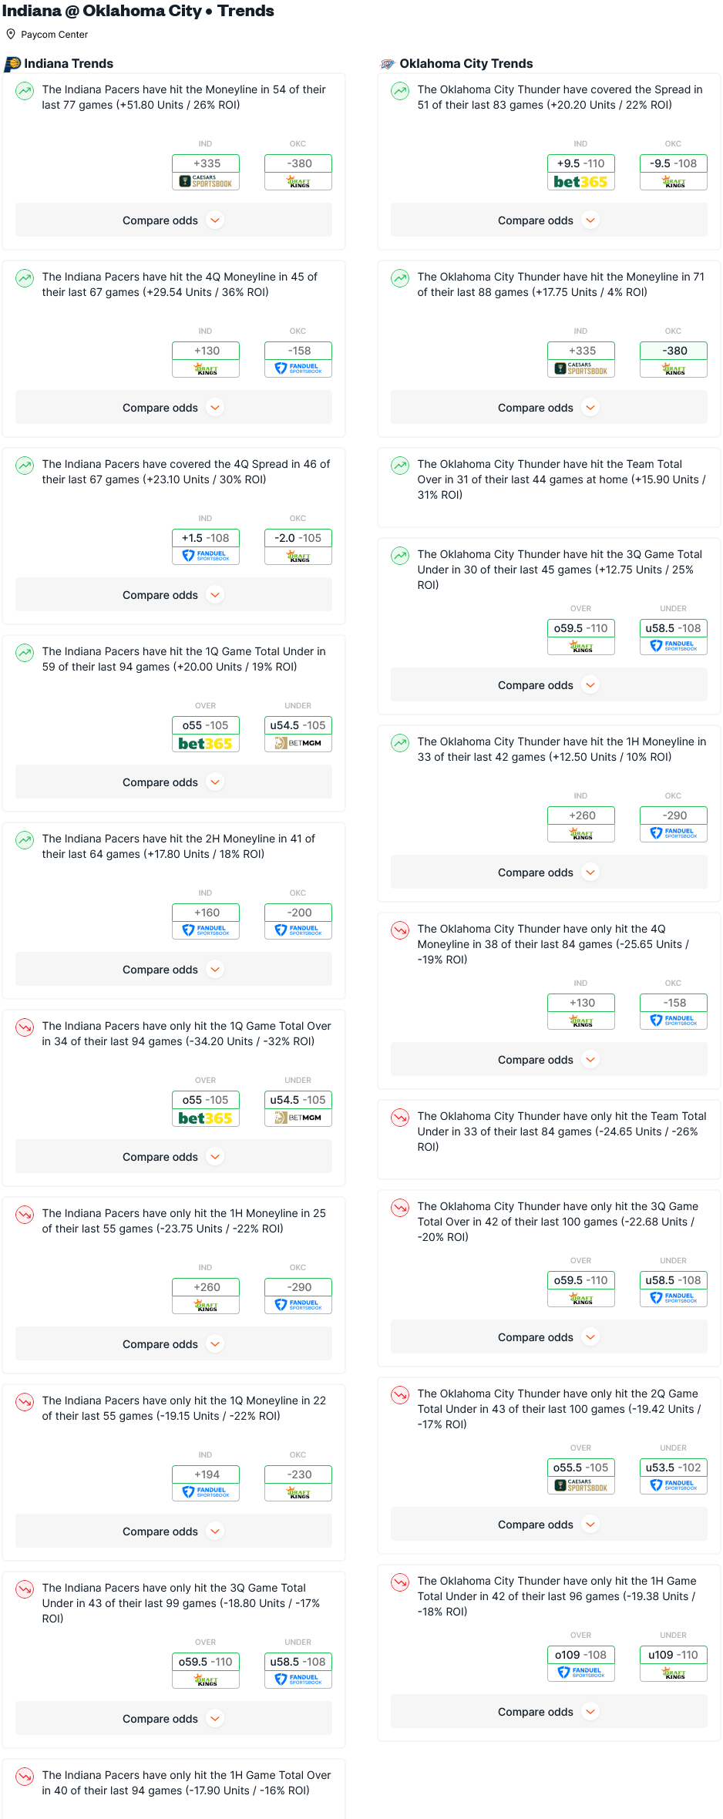The height and width of the screenshot is (1819, 723).
Task: Click the Caesars Sportsbook logo under Indiana +335 moneyline
Action: click(x=206, y=182)
